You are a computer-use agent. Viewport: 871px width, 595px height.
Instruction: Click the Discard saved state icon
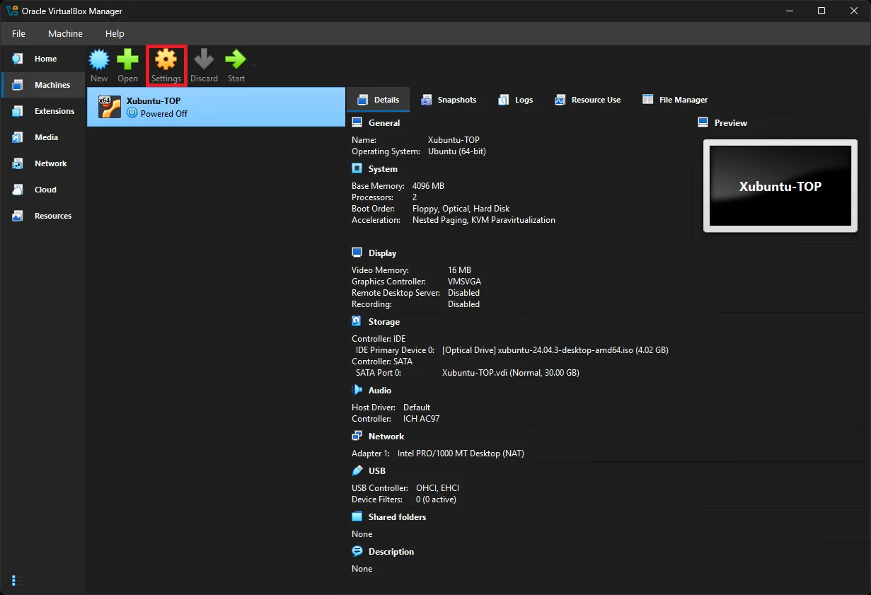coord(204,65)
